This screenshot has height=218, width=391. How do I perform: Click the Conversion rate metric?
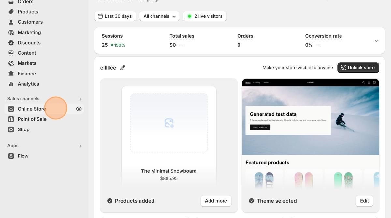click(324, 36)
